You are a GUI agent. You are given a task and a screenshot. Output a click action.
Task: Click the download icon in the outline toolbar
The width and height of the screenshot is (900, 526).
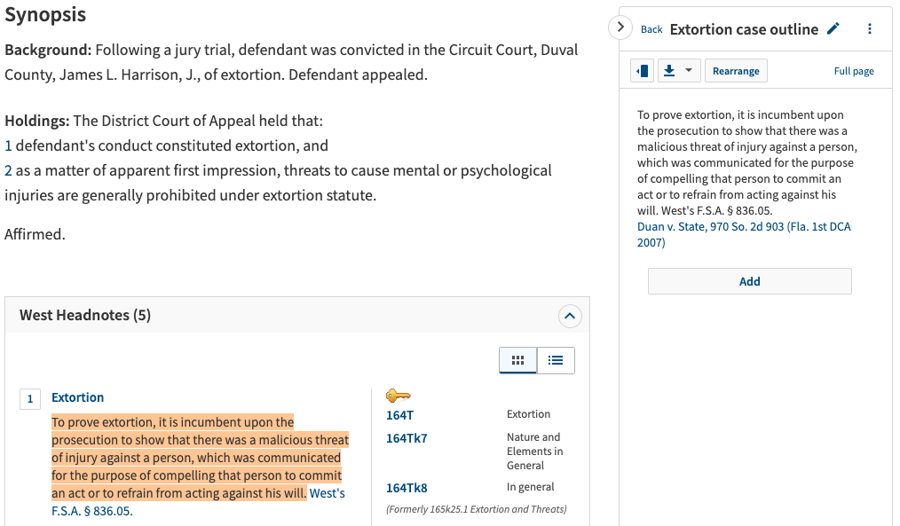[x=669, y=71]
